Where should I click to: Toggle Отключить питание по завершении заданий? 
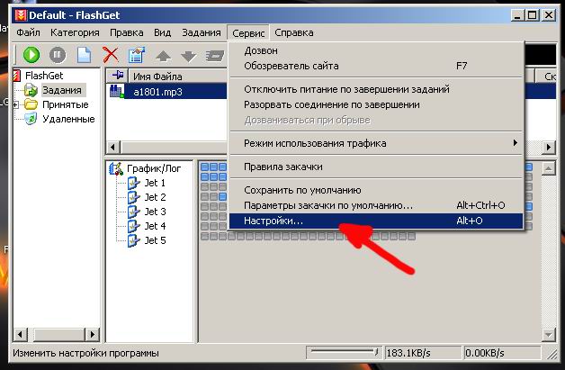pos(376,89)
